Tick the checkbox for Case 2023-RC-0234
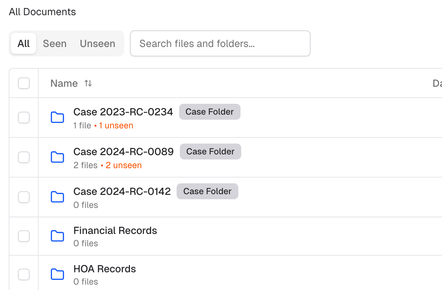 tap(23, 117)
